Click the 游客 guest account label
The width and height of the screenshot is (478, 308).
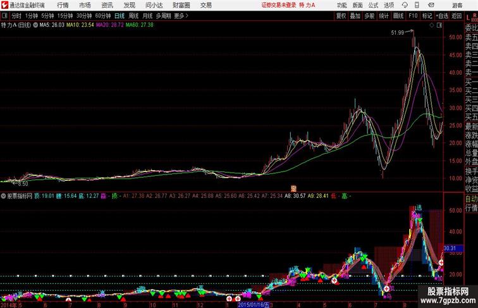coord(457,5)
